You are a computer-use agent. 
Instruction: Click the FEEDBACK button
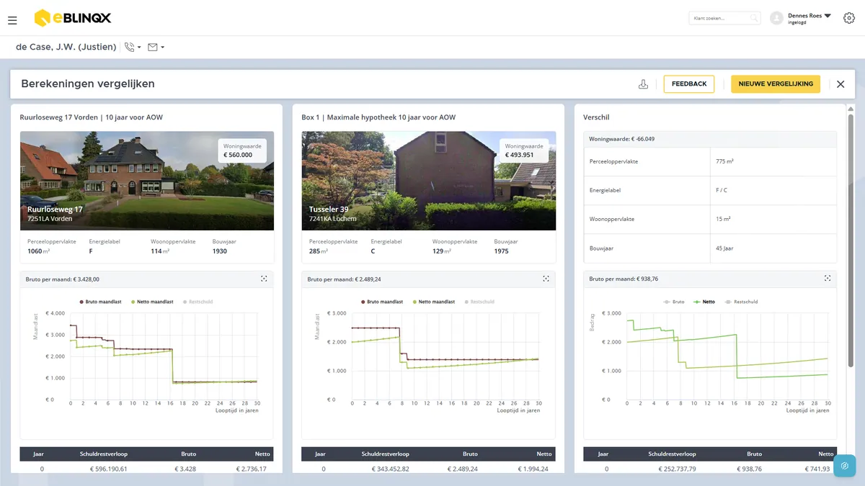tap(689, 84)
